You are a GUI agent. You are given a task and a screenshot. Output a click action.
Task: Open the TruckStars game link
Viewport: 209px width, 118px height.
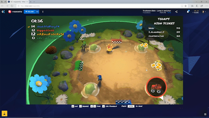[x=147, y=13]
